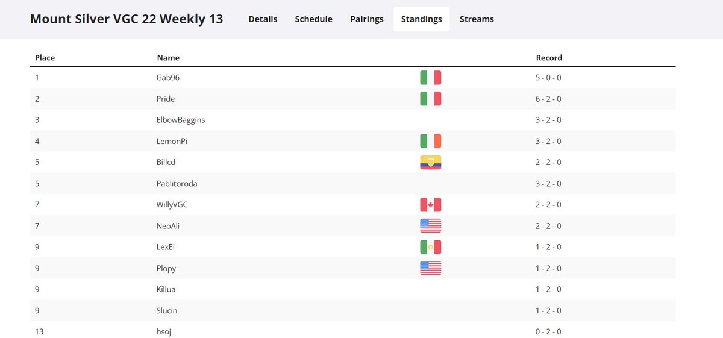Select player name Gab96

pos(168,78)
